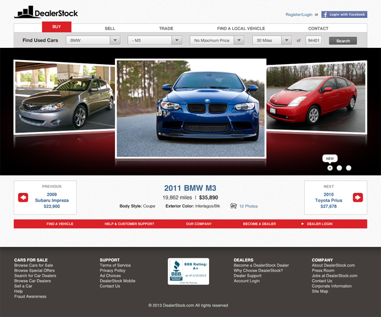Viewport: 381px width, 317px height.
Task: Click Help in Cars For Sale footer
Action: (18, 291)
